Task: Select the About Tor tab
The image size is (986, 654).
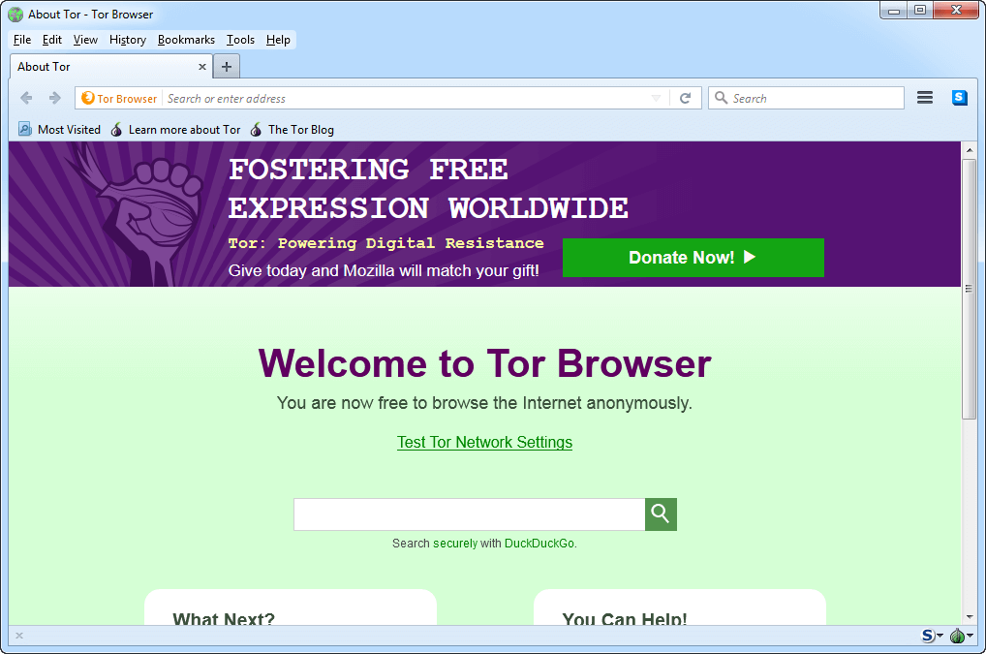Action: click(x=111, y=67)
